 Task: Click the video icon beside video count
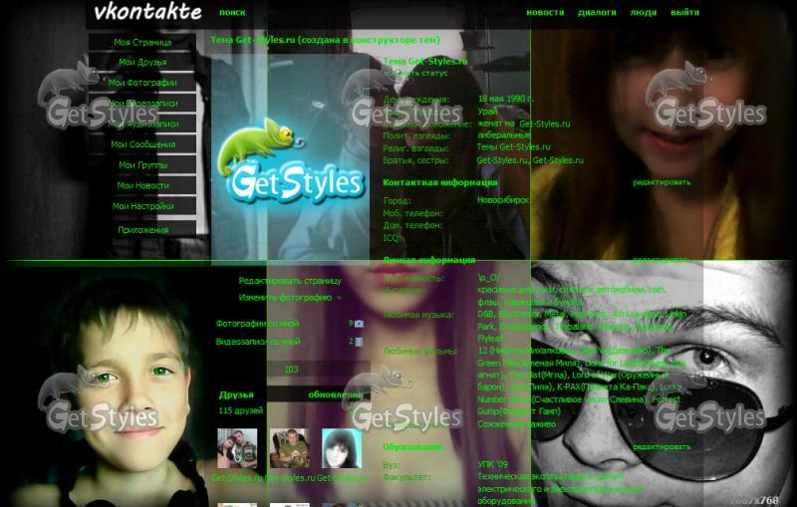360,342
